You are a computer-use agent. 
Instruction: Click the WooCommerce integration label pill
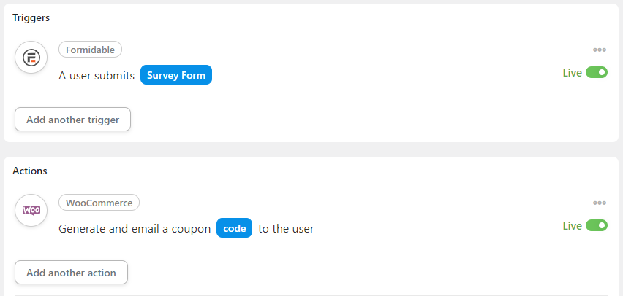(x=99, y=203)
